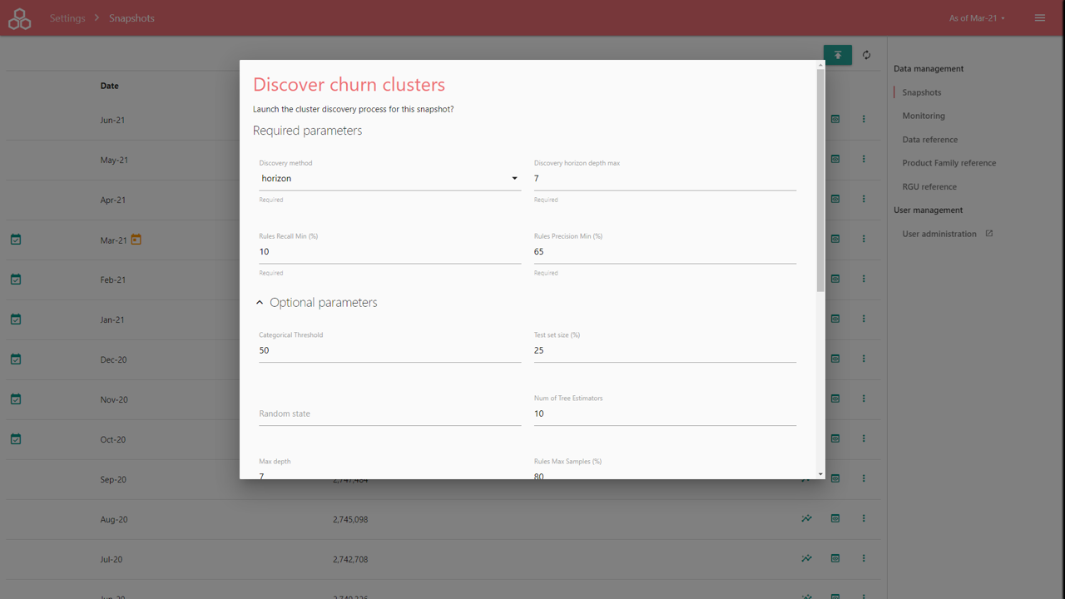The height and width of the screenshot is (599, 1065).
Task: Click the Jun-21 date cell
Action: click(112, 120)
